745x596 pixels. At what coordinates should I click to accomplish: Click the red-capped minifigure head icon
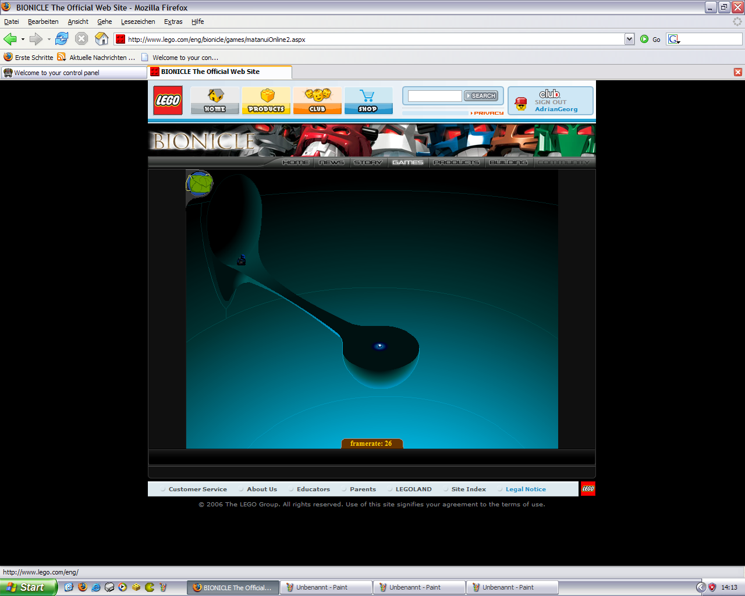point(521,104)
